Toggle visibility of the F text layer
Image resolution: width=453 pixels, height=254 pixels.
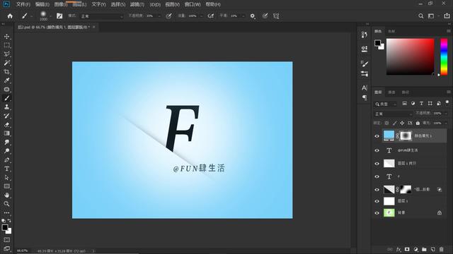[x=377, y=177]
